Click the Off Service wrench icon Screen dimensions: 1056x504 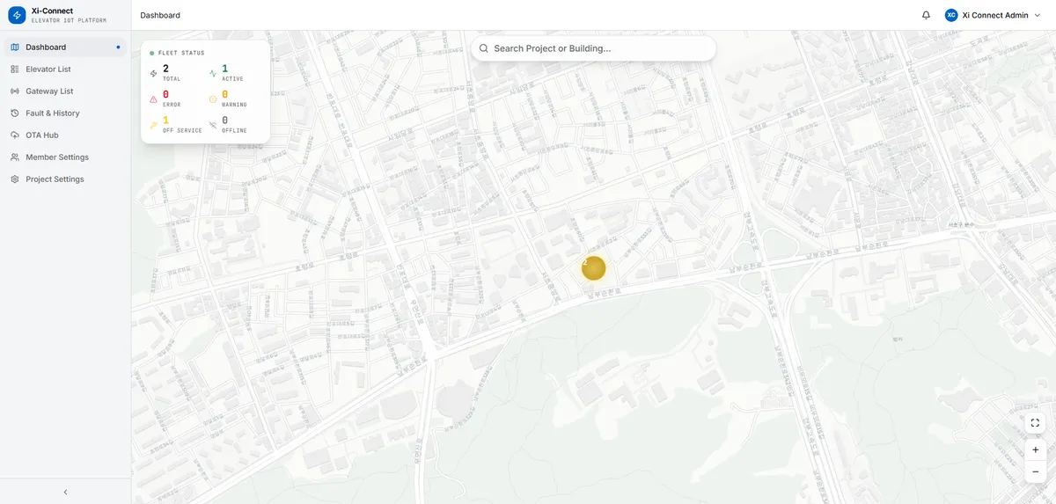point(154,125)
